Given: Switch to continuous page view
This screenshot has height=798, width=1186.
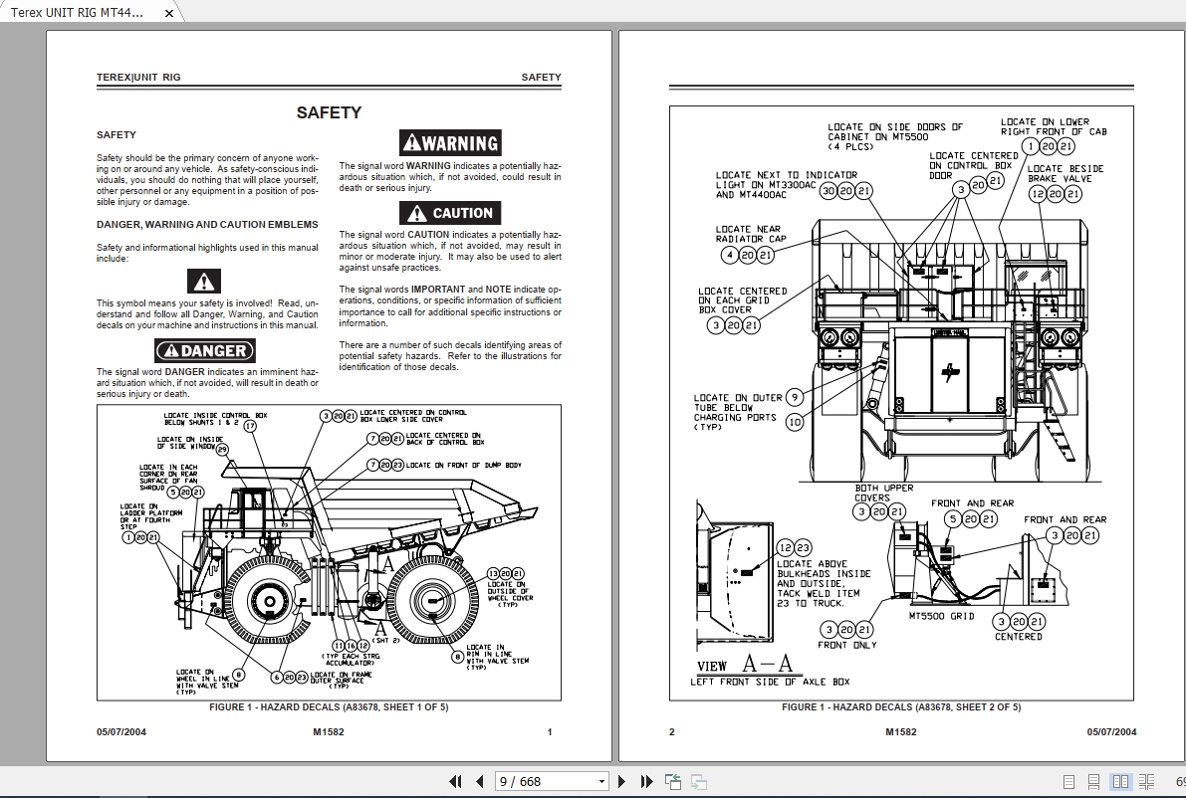Looking at the screenshot, I should (1093, 782).
